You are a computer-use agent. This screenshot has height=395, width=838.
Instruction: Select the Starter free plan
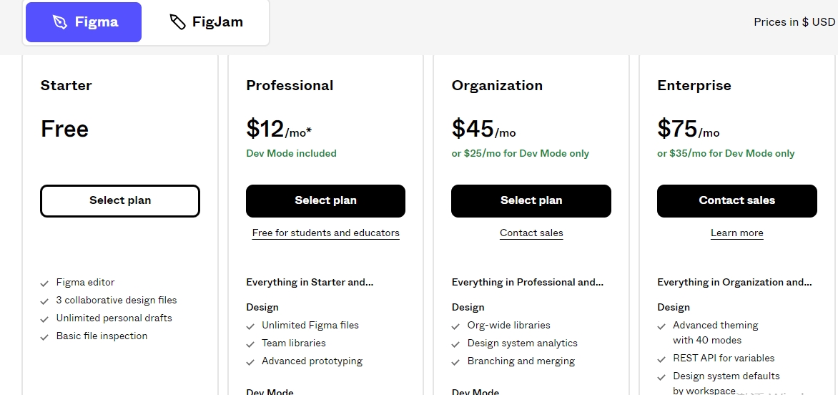(120, 201)
